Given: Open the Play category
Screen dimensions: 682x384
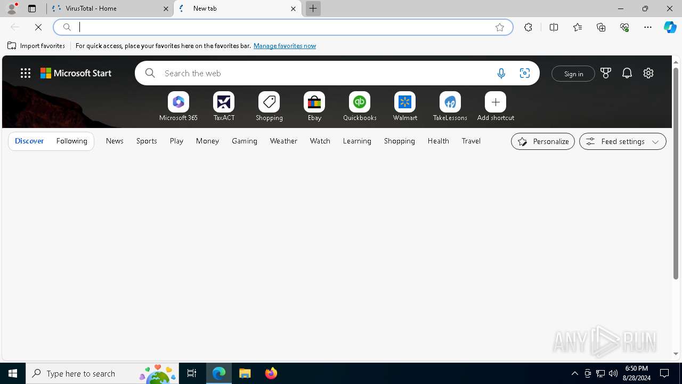Looking at the screenshot, I should coord(176,141).
